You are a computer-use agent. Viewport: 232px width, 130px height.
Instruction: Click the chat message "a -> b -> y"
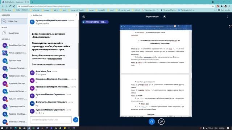click(40, 113)
